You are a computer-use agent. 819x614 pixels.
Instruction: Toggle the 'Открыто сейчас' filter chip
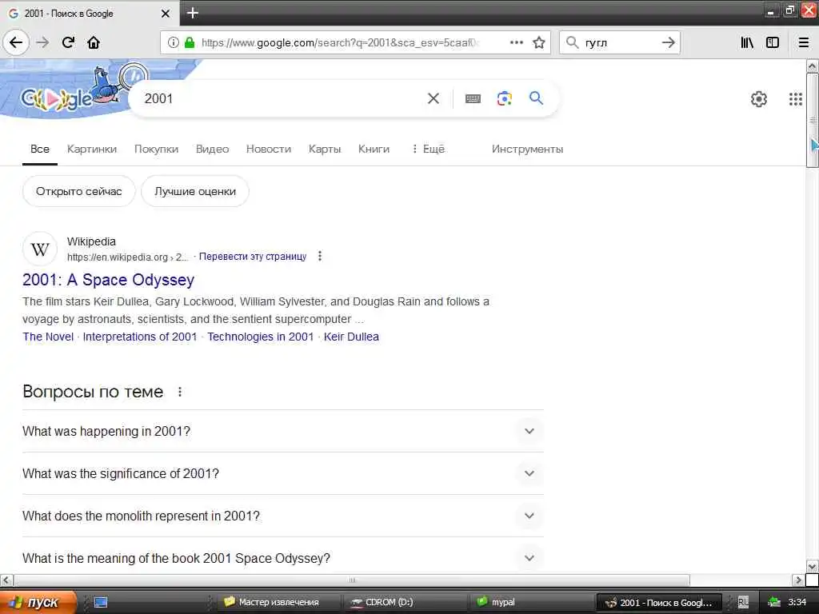79,191
